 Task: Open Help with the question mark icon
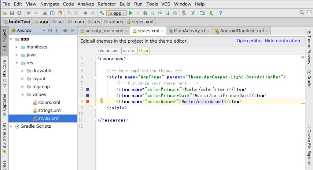tap(221, 13)
